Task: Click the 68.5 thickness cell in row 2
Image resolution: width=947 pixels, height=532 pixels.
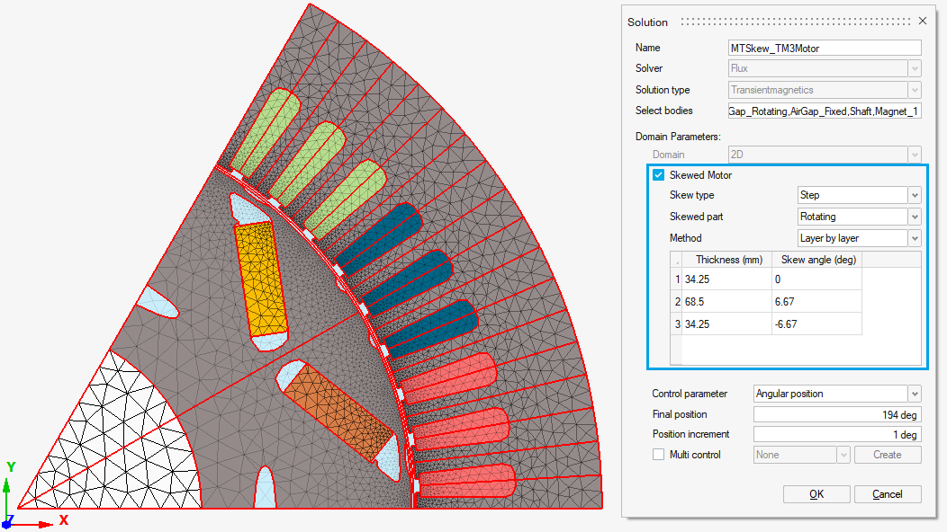Action: coord(726,302)
